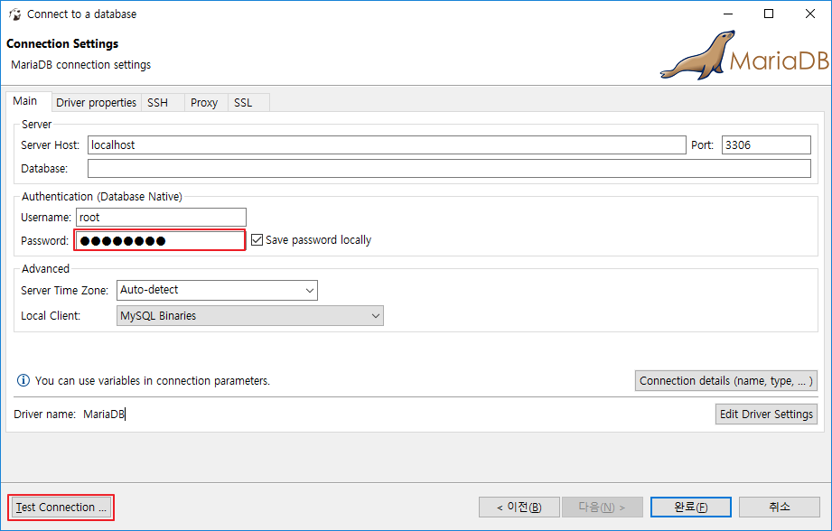Click the Password input field
The height and width of the screenshot is (531, 832).
(160, 240)
